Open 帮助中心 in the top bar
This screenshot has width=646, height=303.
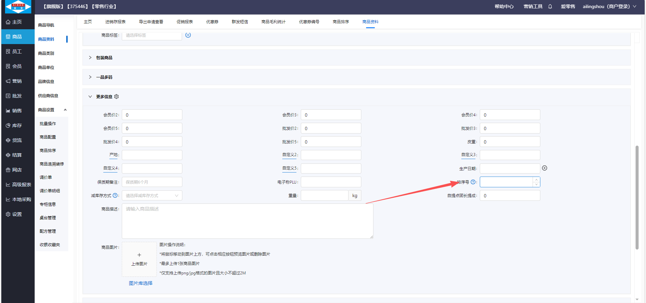(504, 6)
